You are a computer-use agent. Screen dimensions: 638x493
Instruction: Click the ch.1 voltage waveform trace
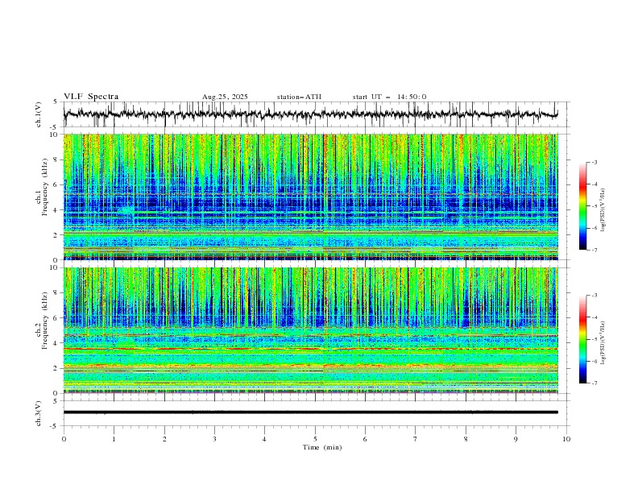[310, 114]
